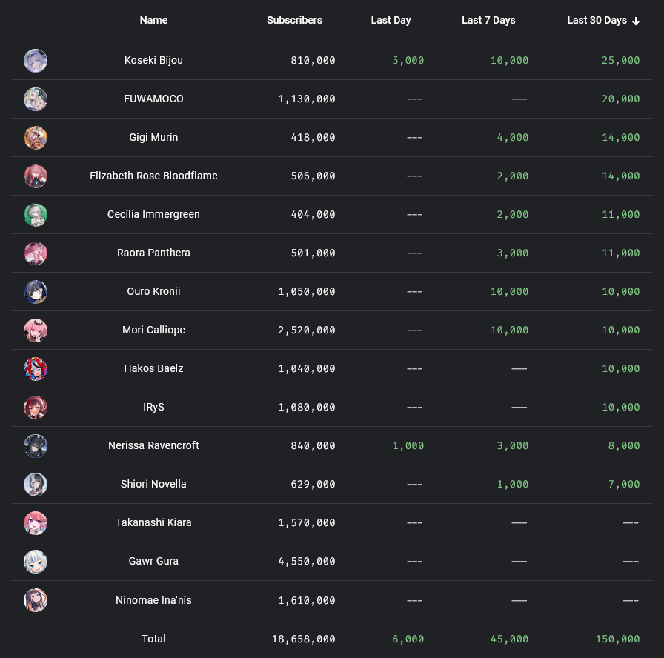
Task: Select Takanashi Kiara's name
Action: 153,523
